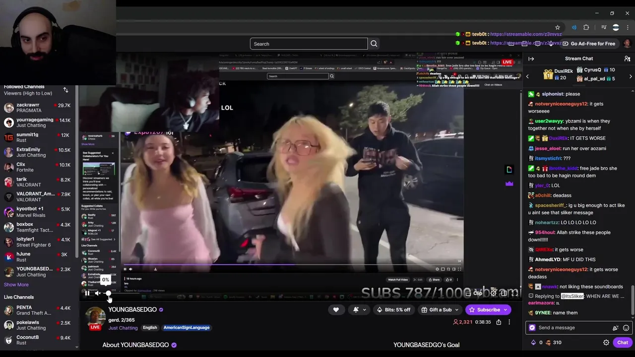This screenshot has width=635, height=357.
Task: Click the AmericanSignLanguage tag
Action: 187,328
